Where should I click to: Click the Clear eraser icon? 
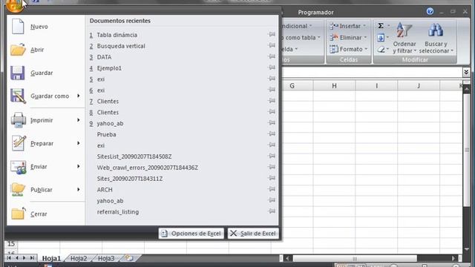381,50
